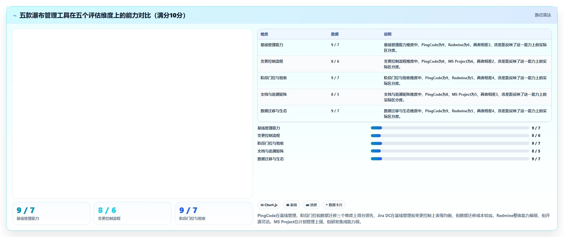Image resolution: width=564 pixels, height=237 pixels.
Task: Click description starting 基线管理能力维度中
Action: tap(465, 48)
